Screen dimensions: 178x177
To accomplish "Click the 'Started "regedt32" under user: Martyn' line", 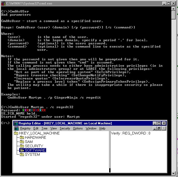I will (x=40, y=117).
